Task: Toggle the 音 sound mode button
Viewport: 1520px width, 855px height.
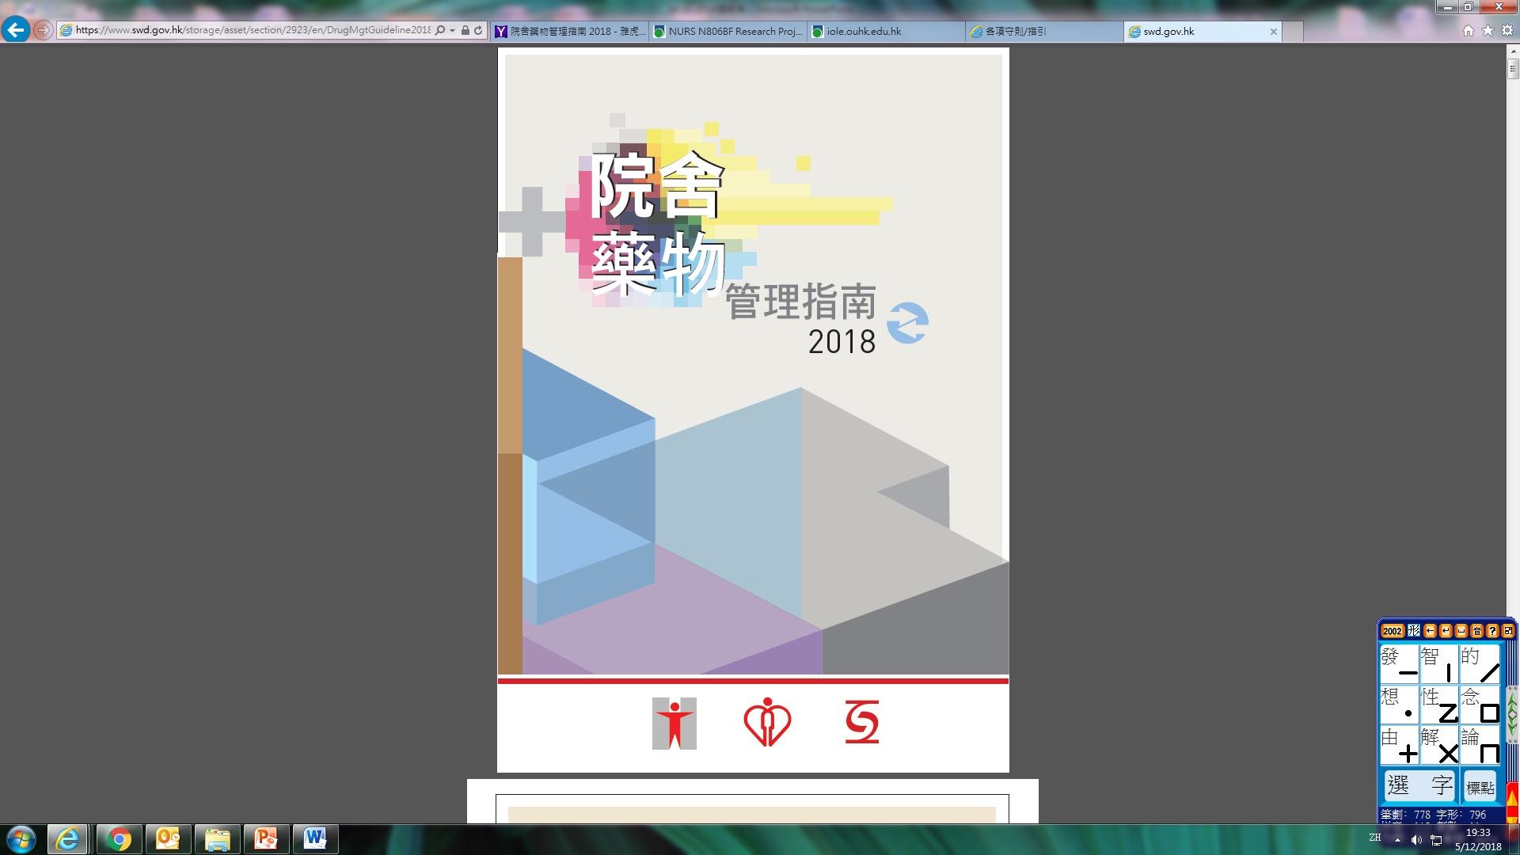Action: coord(1476,631)
